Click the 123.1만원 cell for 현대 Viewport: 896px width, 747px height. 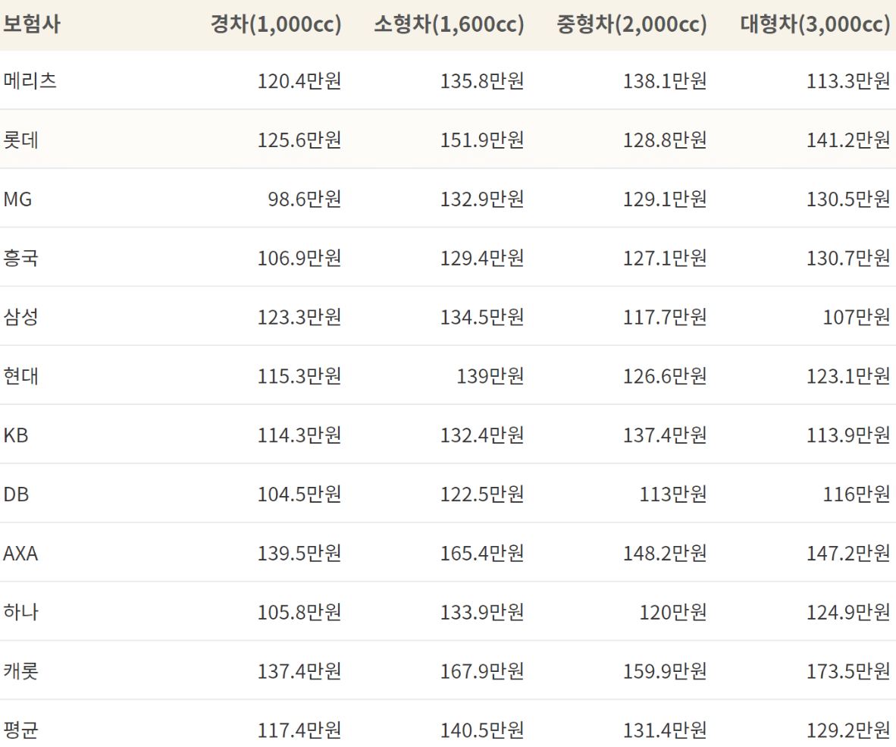pos(848,376)
